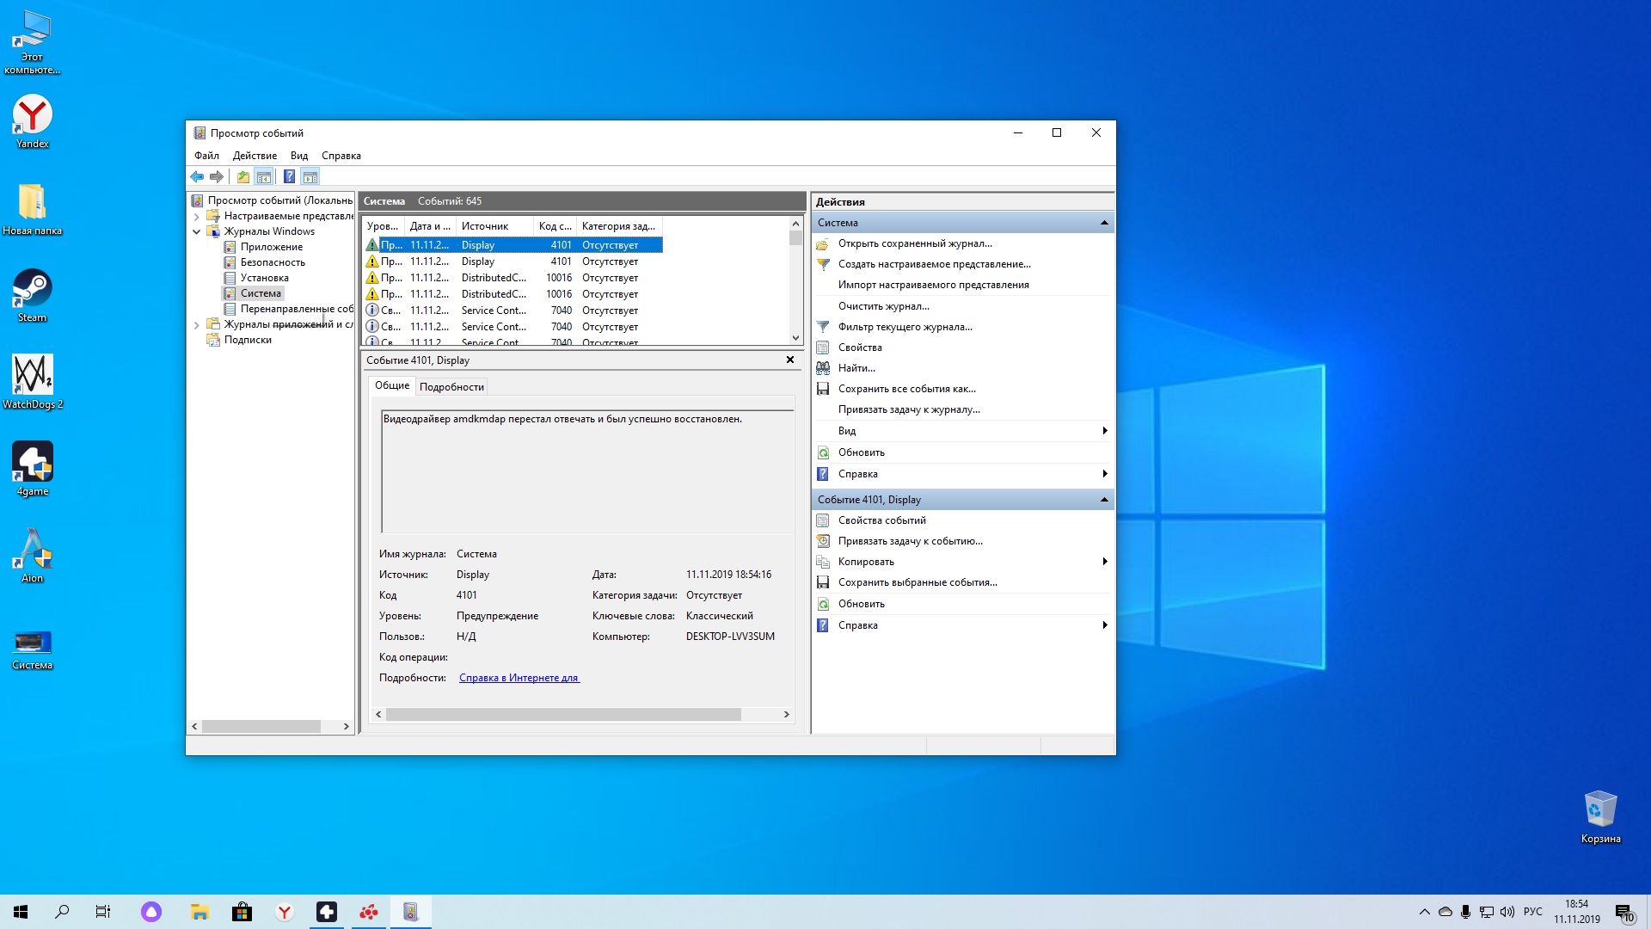Image resolution: width=1651 pixels, height=929 pixels.
Task: Click the Filter current log funnel icon
Action: click(823, 327)
